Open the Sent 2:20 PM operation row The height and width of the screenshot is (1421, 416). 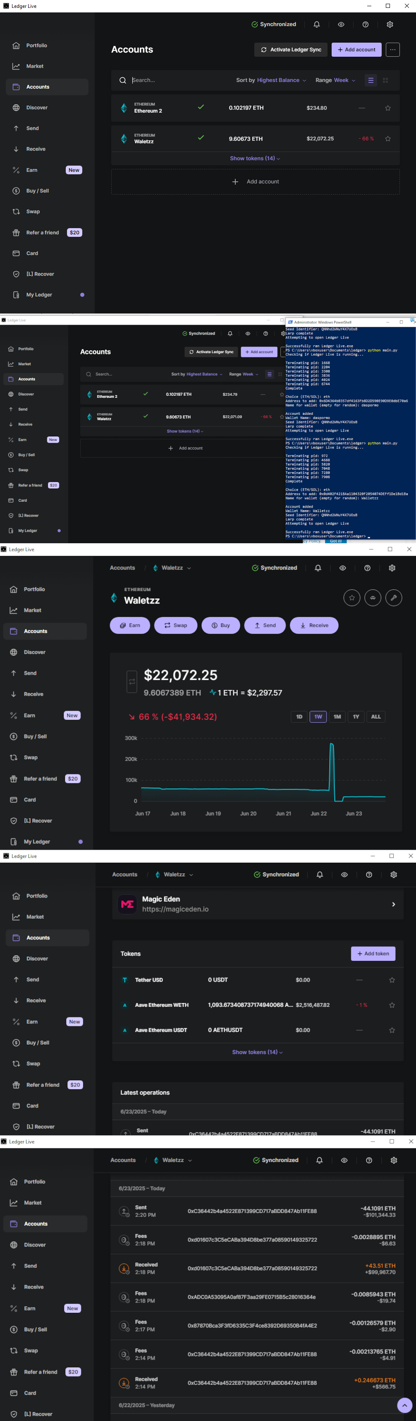tap(257, 1211)
